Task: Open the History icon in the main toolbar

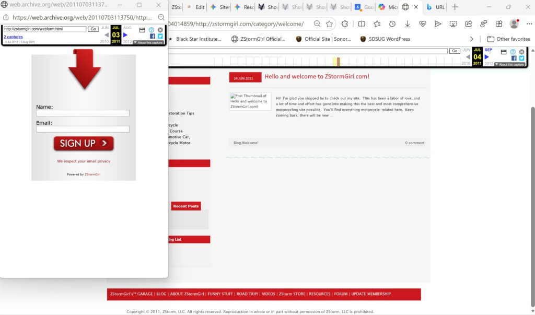Action: point(392,24)
